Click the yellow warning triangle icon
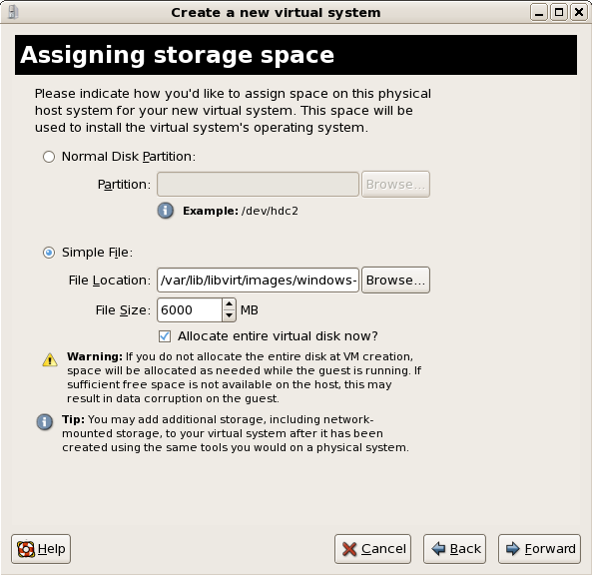 pyautogui.click(x=50, y=359)
